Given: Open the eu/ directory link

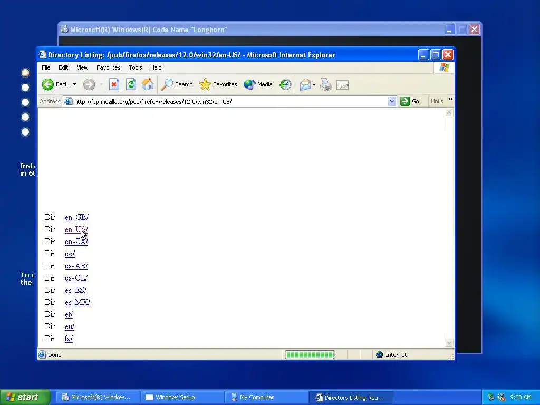Looking at the screenshot, I should coord(69,326).
